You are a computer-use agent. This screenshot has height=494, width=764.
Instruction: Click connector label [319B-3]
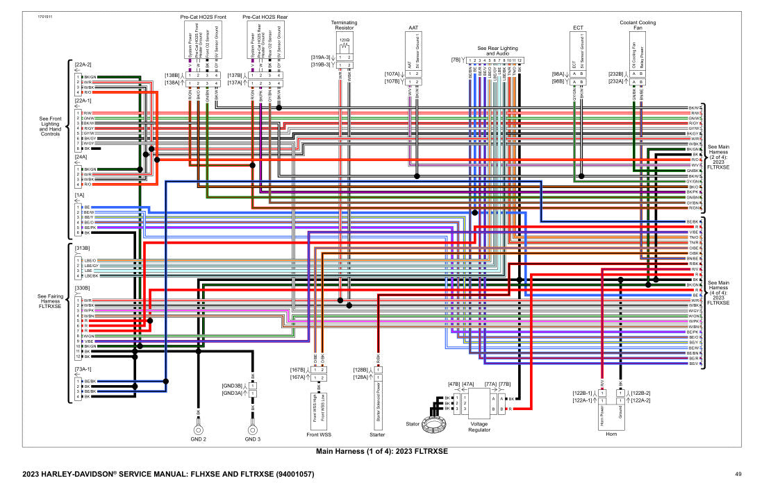pyautogui.click(x=321, y=65)
